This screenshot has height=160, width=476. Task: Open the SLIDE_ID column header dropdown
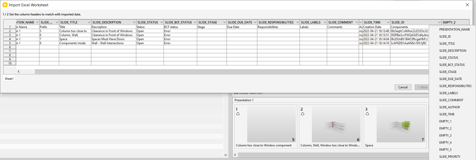(x=440, y=22)
